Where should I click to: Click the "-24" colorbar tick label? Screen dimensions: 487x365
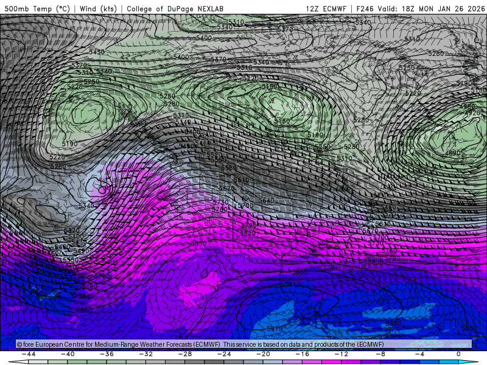224,354
